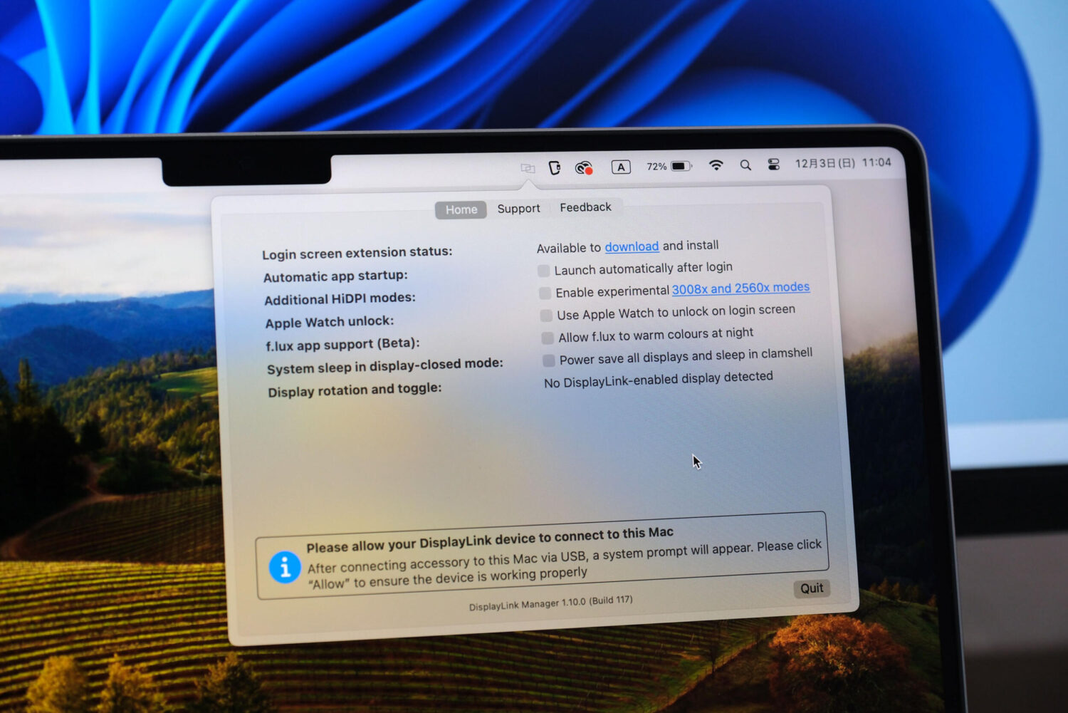The height and width of the screenshot is (713, 1068).
Task: Open Control Center in the menu bar
Action: click(774, 165)
